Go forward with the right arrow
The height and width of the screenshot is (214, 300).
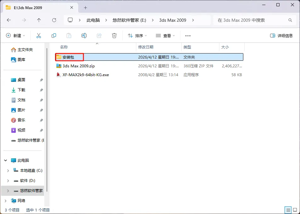point(24,20)
